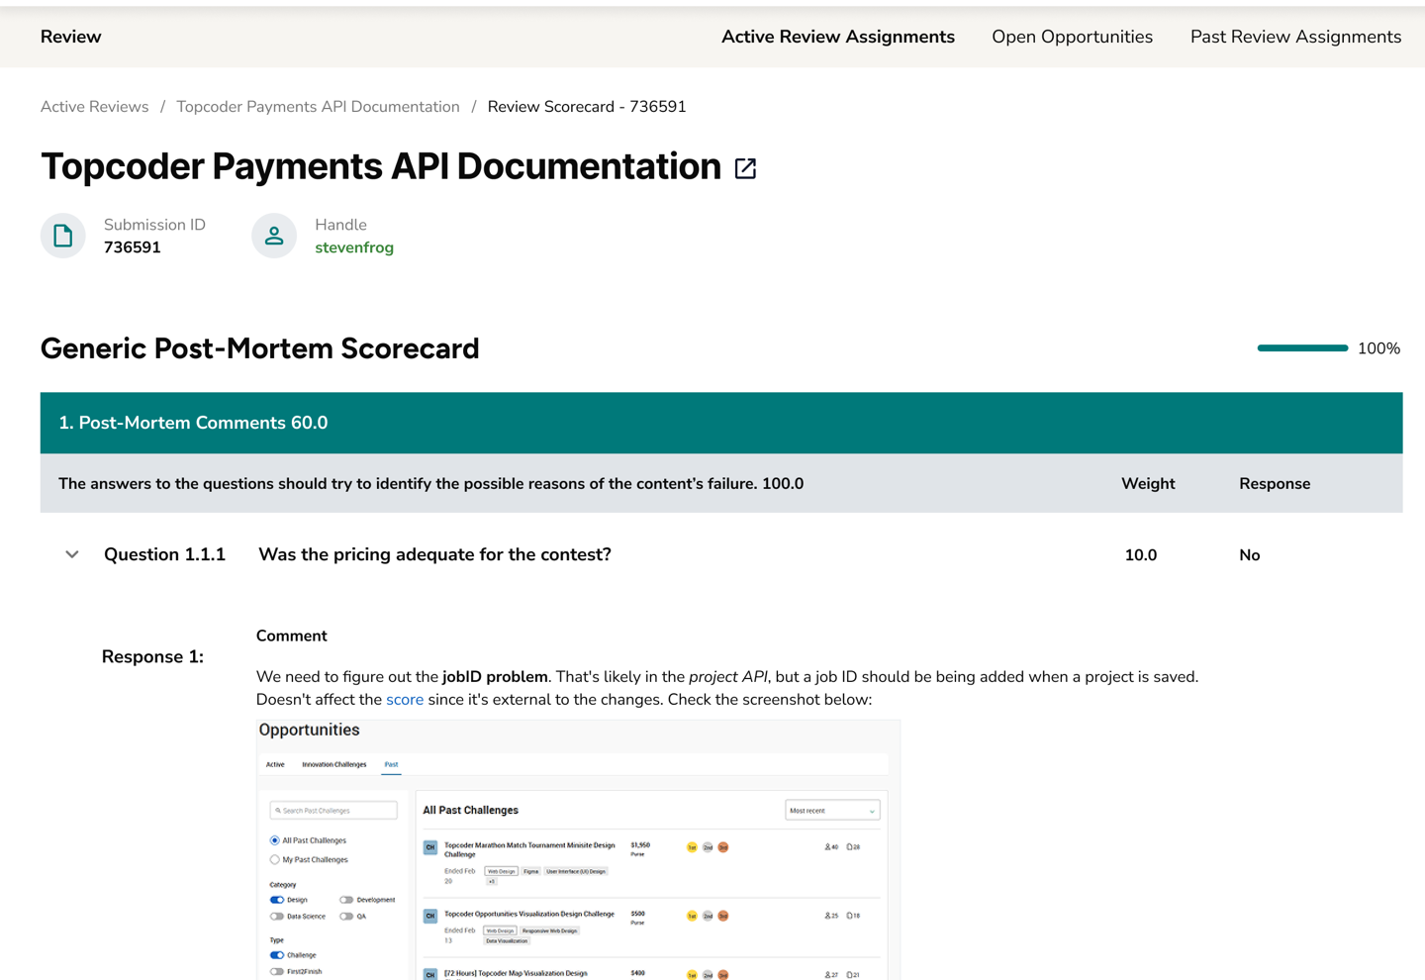Click the $1,950 purse amount
This screenshot has height=980, width=1425.
pos(640,845)
